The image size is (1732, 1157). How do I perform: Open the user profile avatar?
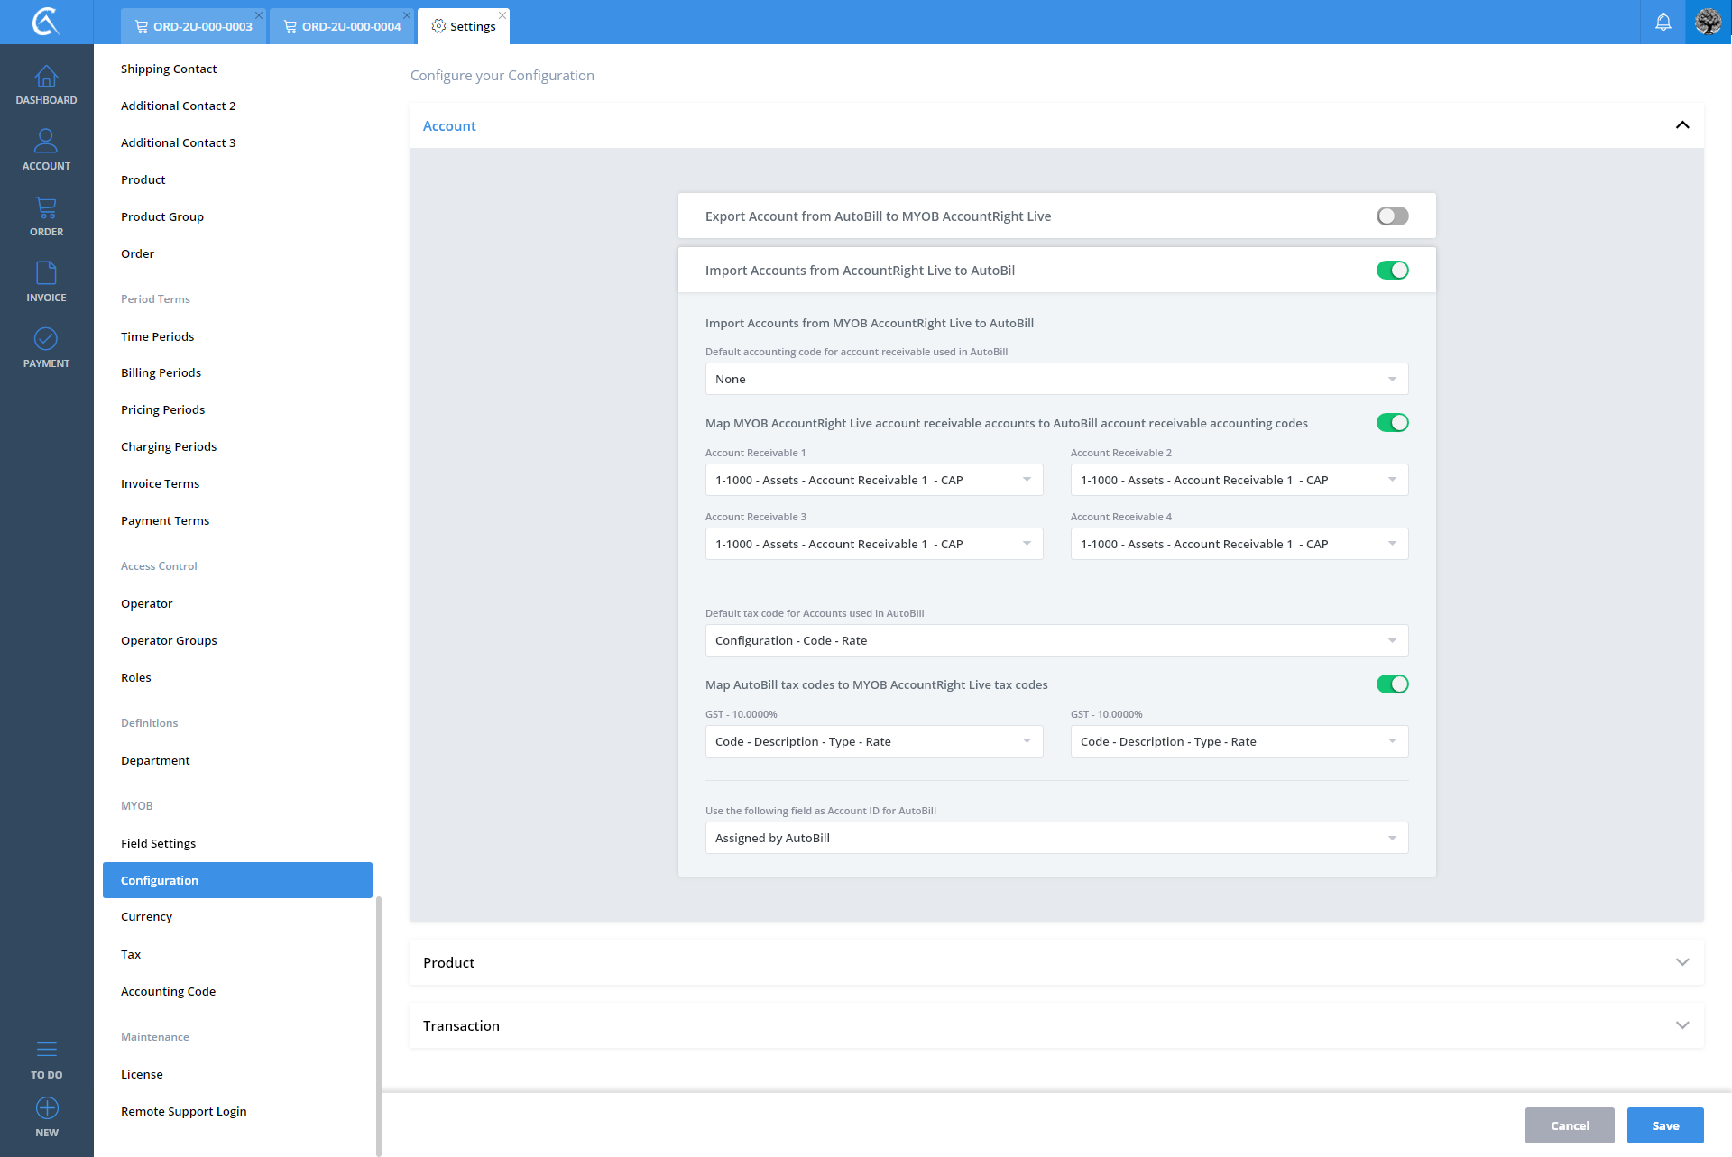click(1708, 22)
